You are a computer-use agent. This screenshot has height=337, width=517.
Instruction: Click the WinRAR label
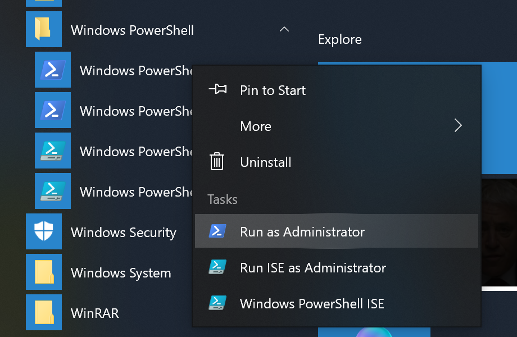pyautogui.click(x=95, y=313)
